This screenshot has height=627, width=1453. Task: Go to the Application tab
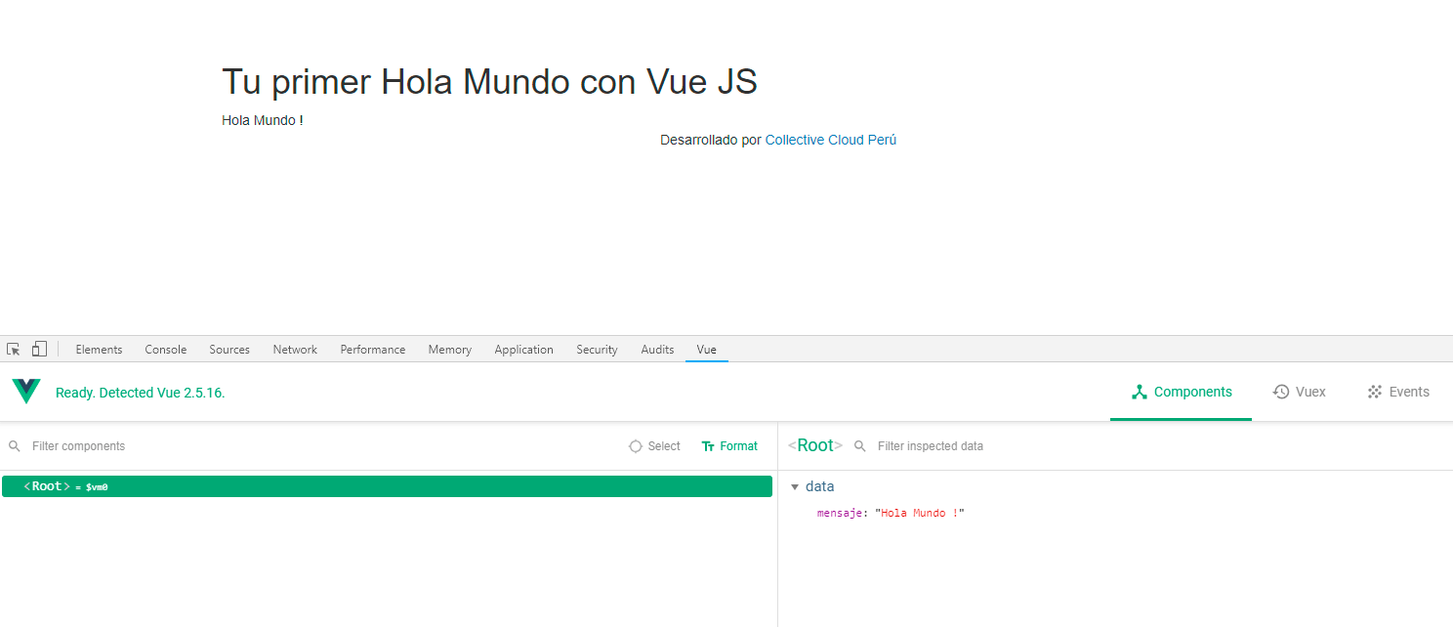coord(523,350)
